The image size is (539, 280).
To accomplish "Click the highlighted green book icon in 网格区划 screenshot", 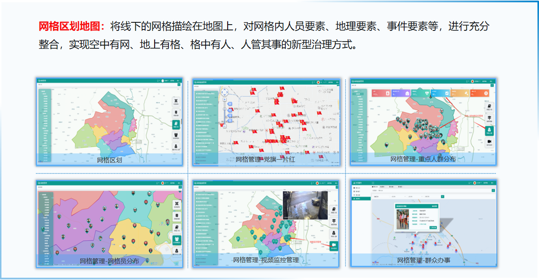I will click(x=176, y=125).
